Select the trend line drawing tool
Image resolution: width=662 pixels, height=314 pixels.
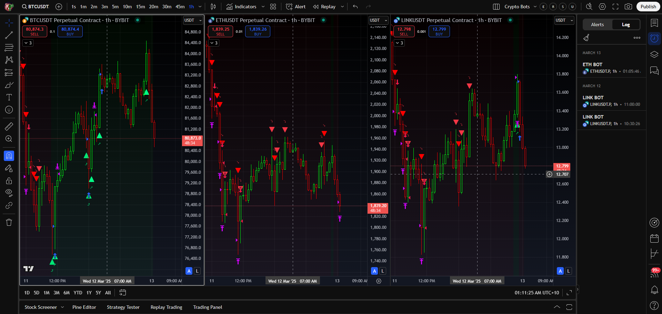(x=9, y=35)
